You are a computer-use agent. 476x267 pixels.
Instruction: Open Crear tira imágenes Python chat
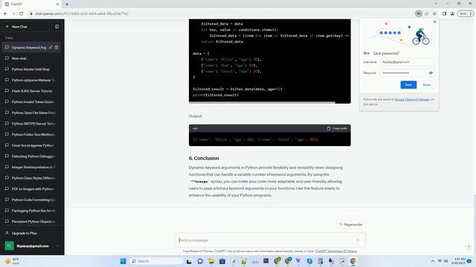[31, 145]
